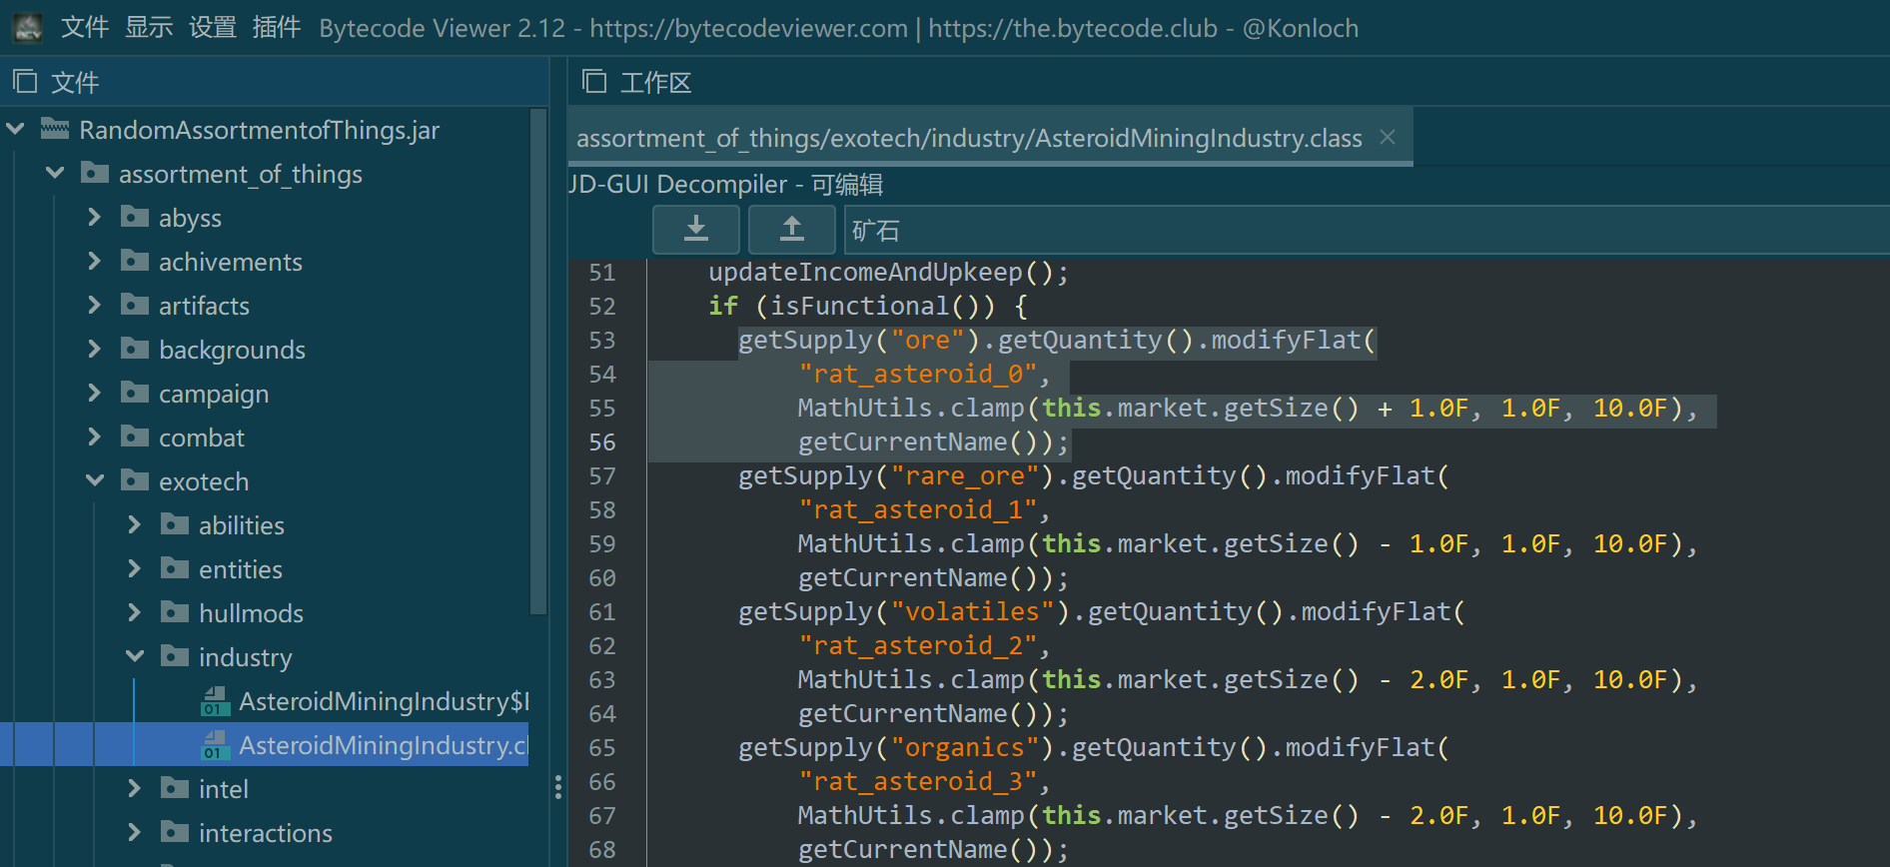1890x867 pixels.
Task: Click the industry folder icon
Action: pyautogui.click(x=175, y=656)
